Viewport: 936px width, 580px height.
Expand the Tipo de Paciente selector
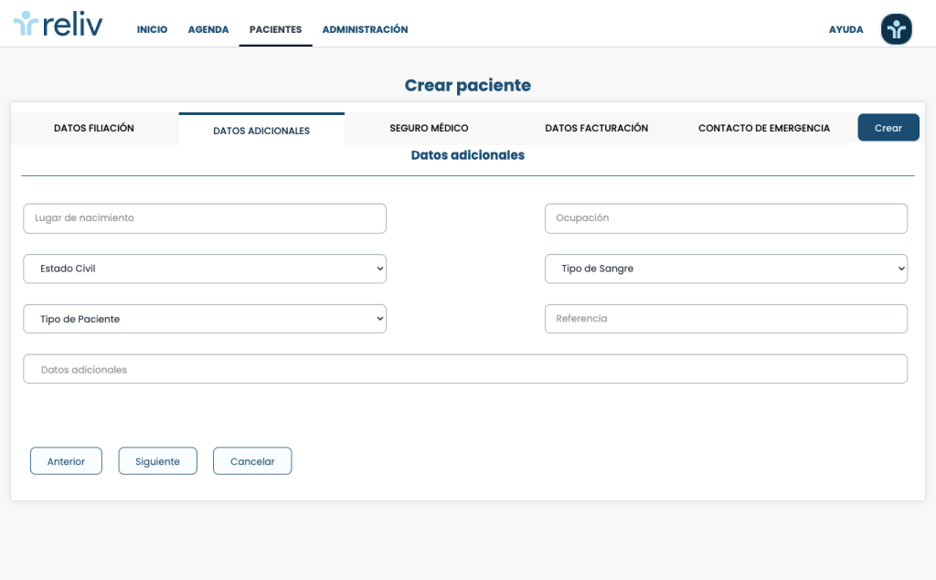[205, 319]
